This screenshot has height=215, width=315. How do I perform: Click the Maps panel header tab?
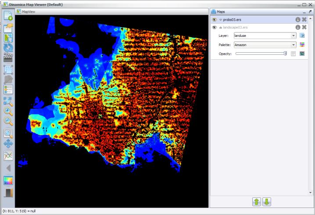(x=221, y=11)
